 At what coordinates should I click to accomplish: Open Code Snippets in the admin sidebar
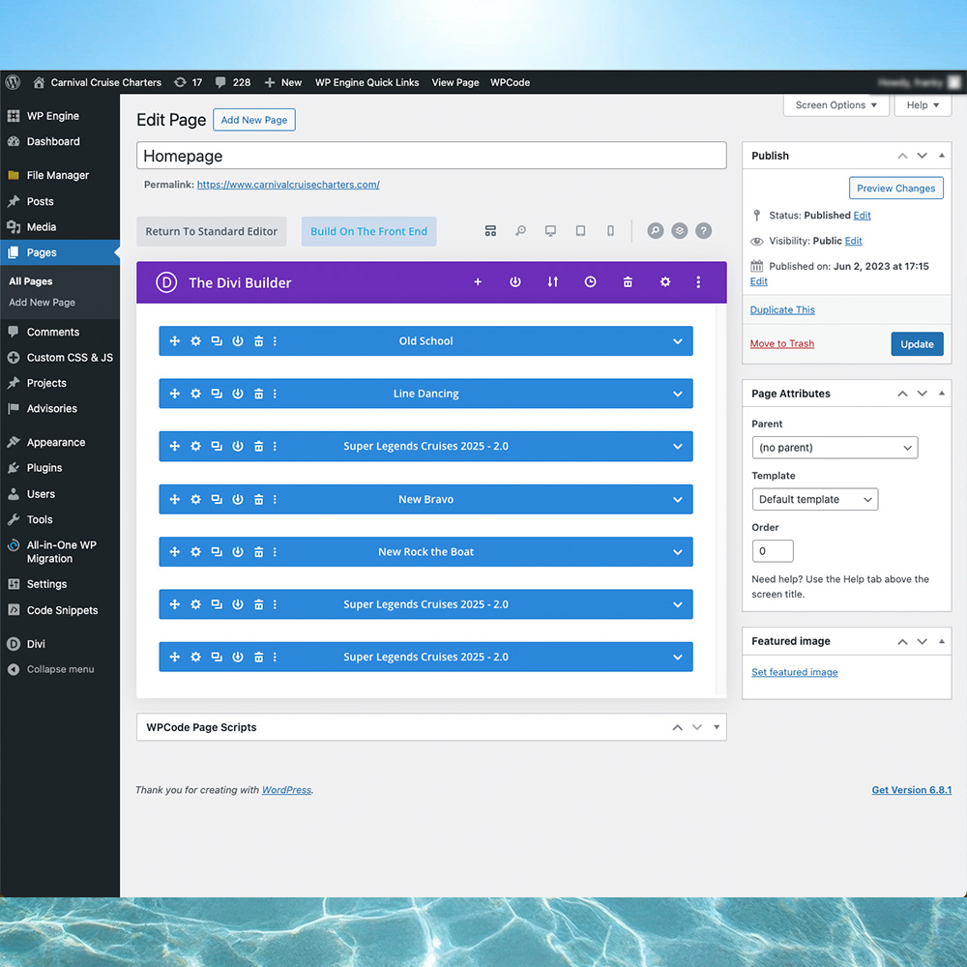click(x=60, y=610)
